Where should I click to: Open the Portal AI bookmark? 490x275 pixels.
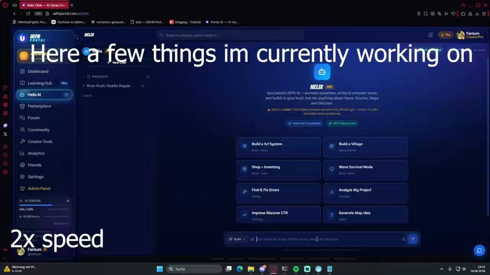pos(223,22)
